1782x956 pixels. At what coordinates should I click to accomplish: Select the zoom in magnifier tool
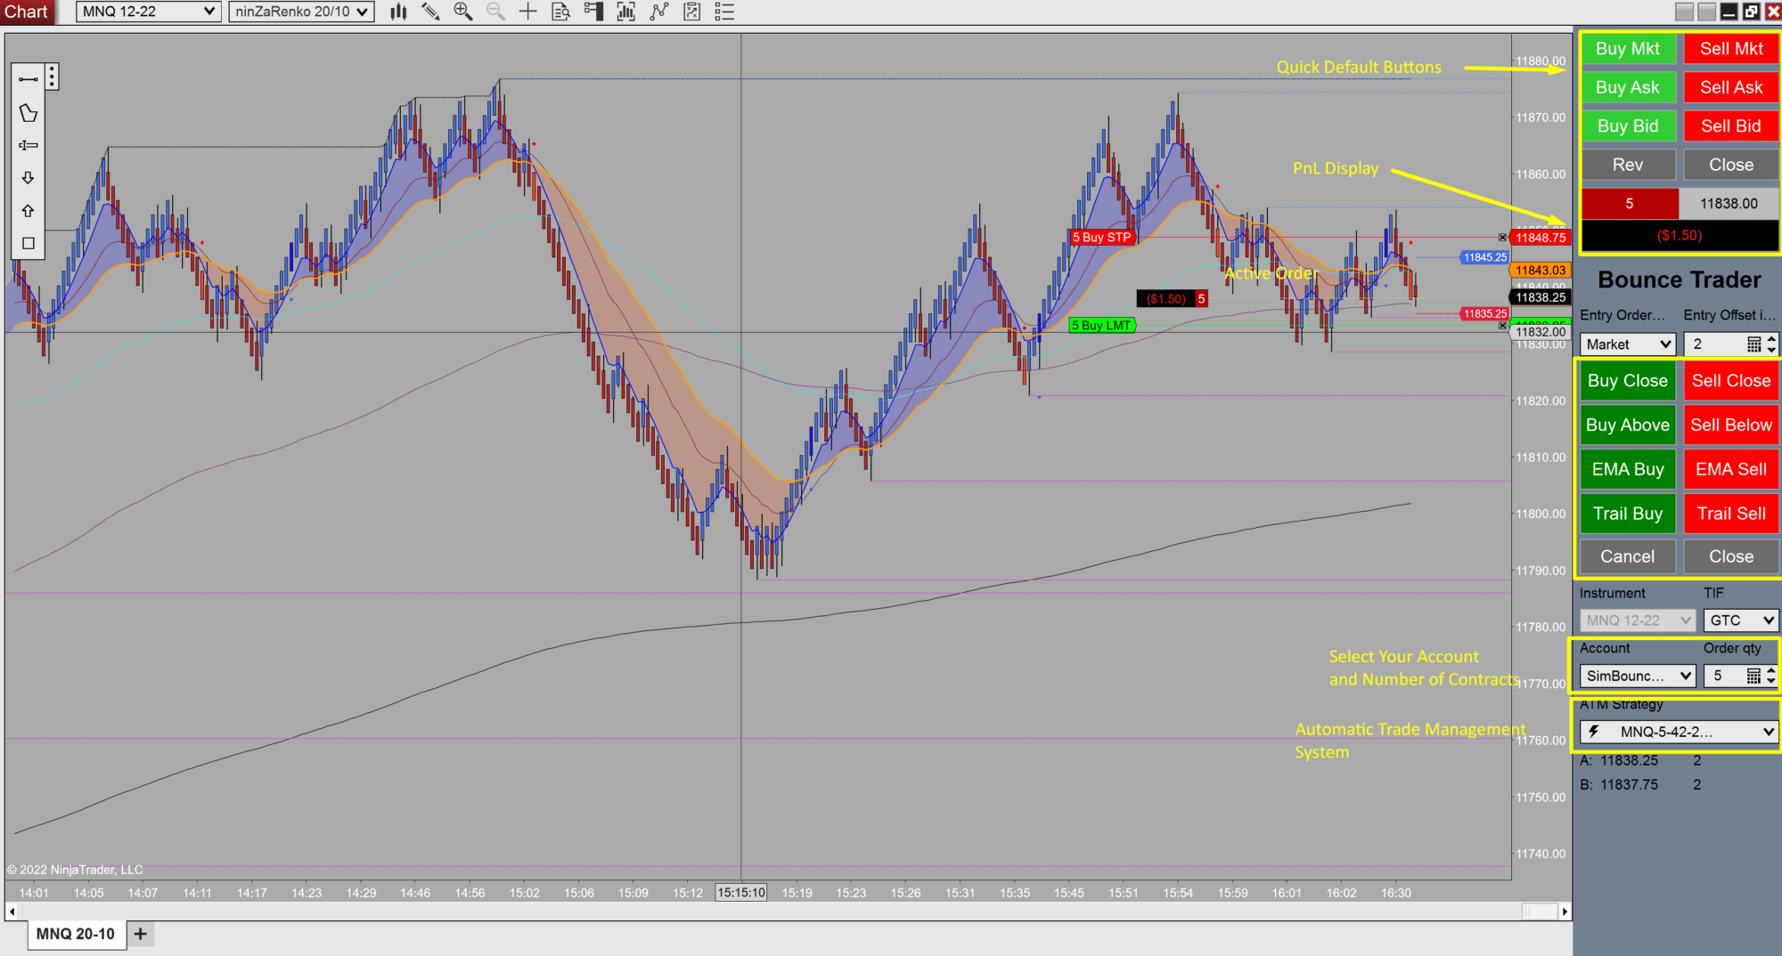[462, 12]
